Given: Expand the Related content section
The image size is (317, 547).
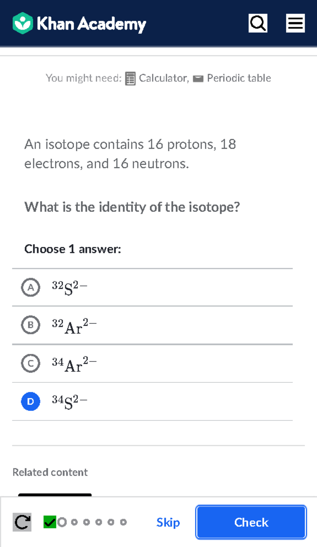Looking at the screenshot, I should (50, 472).
